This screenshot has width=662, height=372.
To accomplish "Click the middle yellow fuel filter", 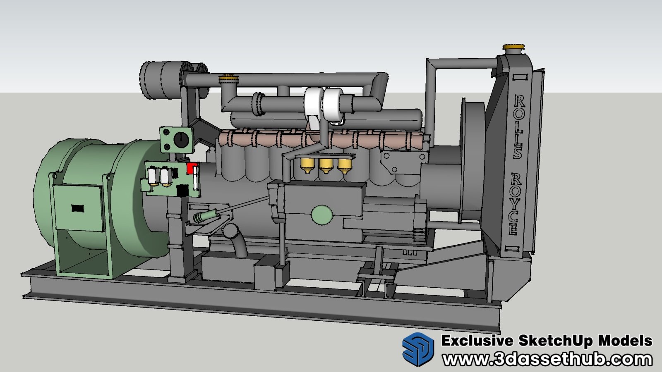I will pyautogui.click(x=326, y=166).
